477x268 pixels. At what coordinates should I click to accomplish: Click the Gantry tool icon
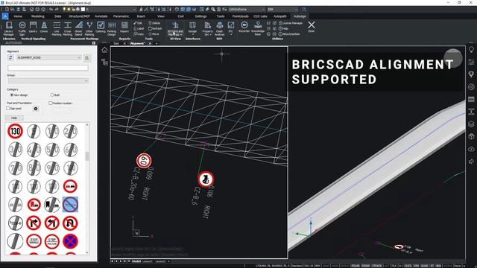click(x=33, y=27)
